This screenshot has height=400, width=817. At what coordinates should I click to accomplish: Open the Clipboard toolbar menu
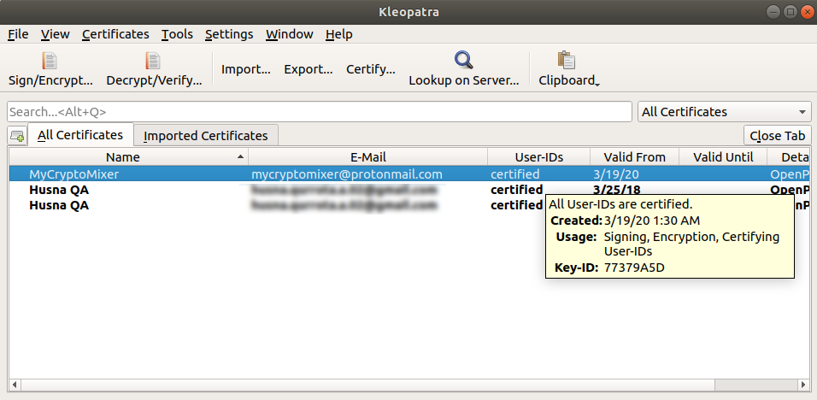[x=569, y=69]
